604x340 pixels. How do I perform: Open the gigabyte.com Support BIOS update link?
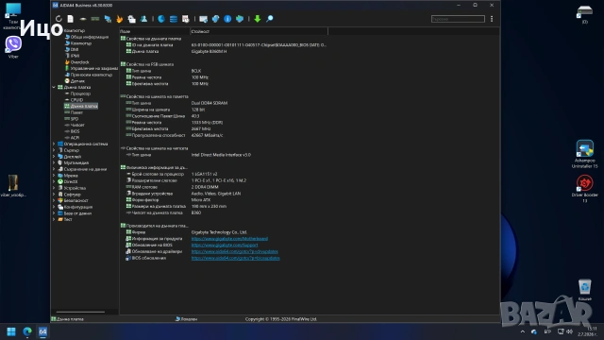coord(225,246)
